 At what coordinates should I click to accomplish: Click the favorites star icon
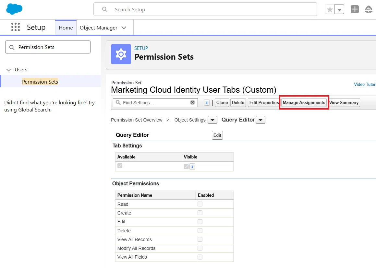click(330, 10)
